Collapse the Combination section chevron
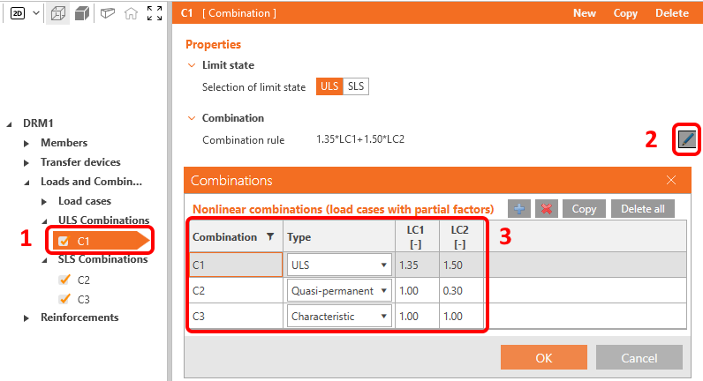703x381 pixels. coord(192,118)
